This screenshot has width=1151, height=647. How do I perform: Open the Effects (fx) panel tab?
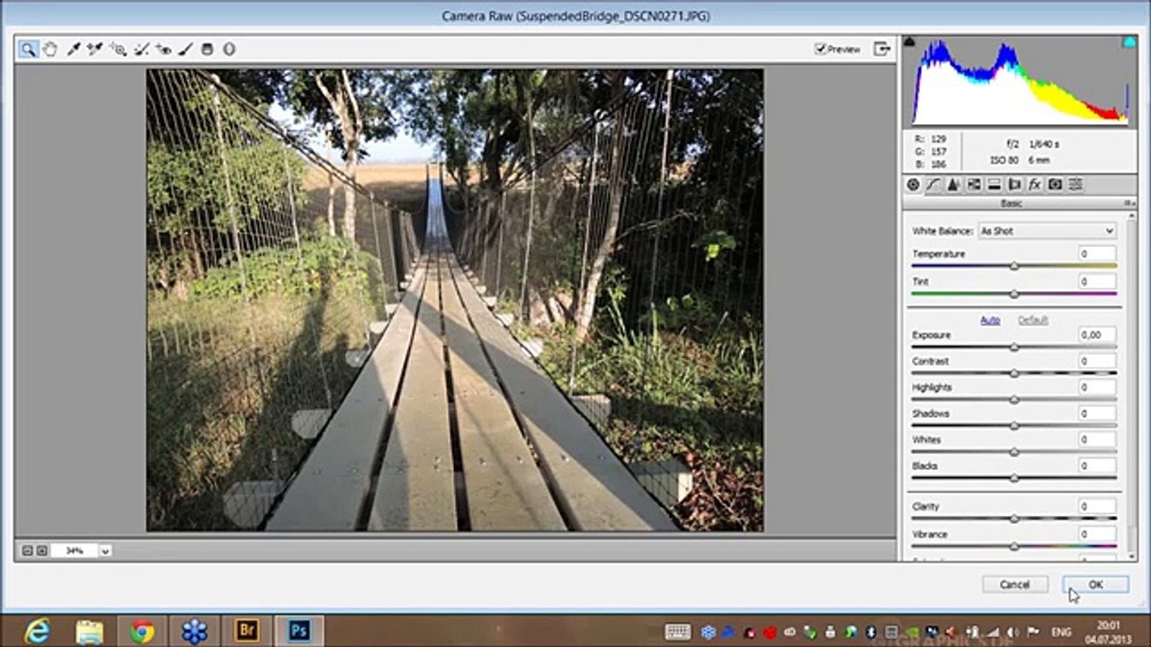1034,184
